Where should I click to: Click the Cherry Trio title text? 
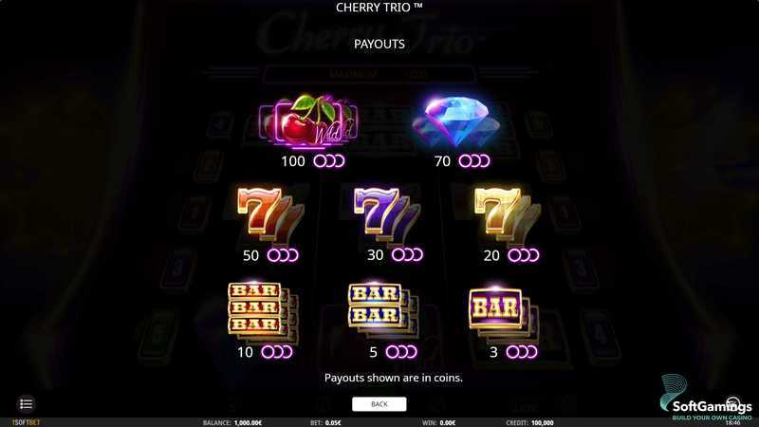pos(379,8)
